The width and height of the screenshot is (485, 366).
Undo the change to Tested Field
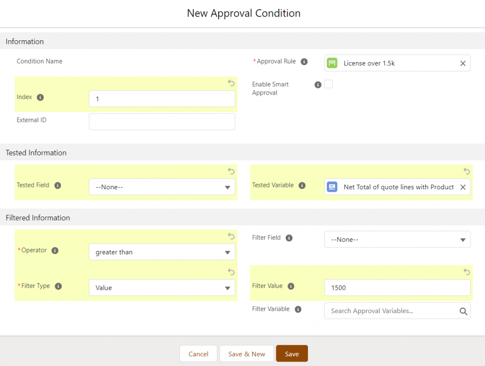[x=231, y=171]
